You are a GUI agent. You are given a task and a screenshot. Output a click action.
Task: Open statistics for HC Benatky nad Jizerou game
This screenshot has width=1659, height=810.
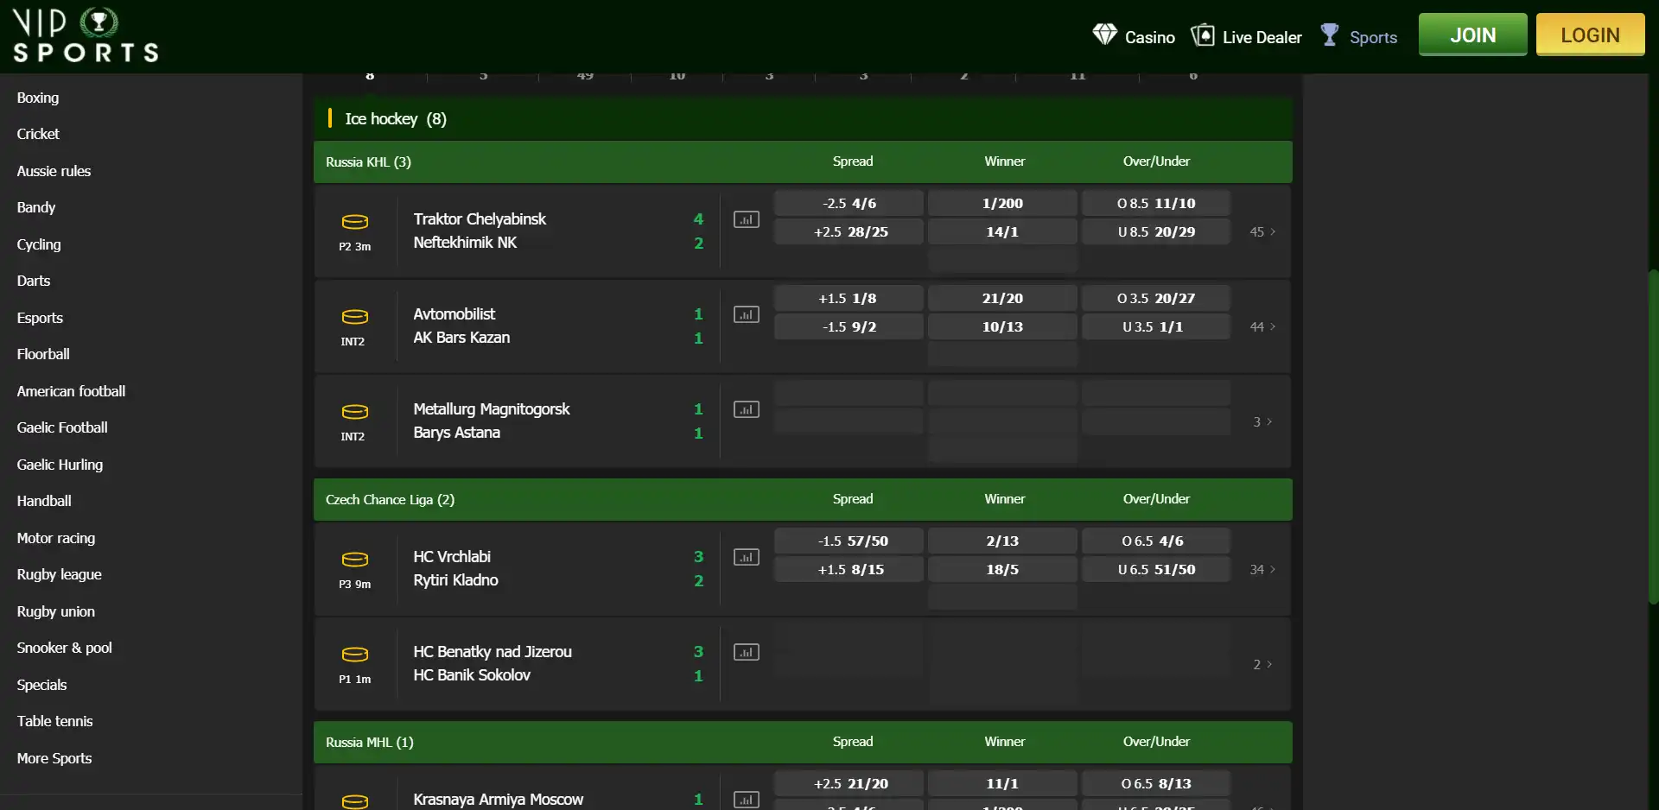pyautogui.click(x=747, y=652)
